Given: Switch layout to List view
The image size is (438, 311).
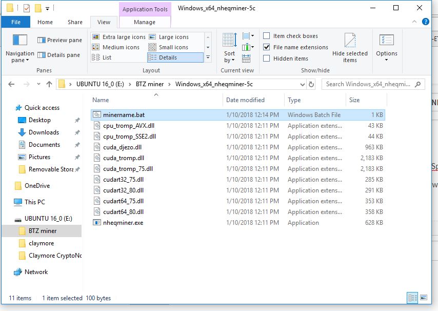Looking at the screenshot, I should [102, 57].
